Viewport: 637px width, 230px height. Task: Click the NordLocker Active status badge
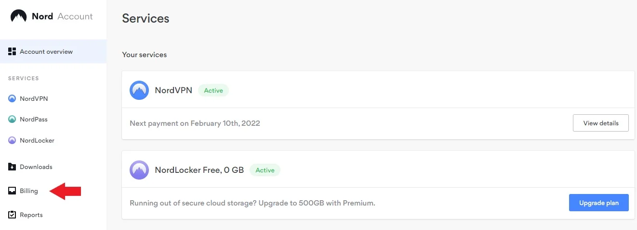(265, 170)
